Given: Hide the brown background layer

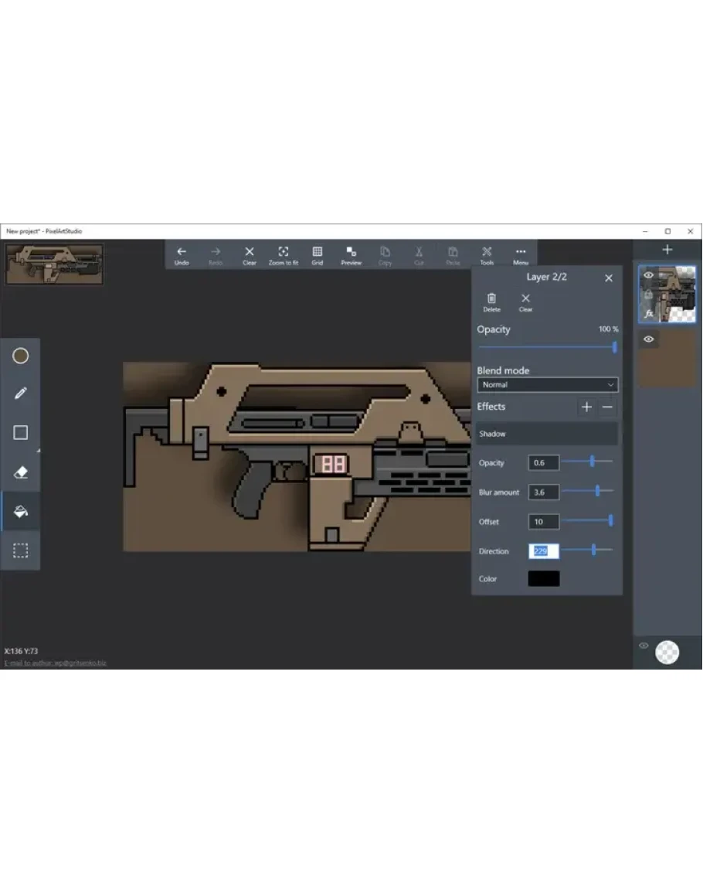Looking at the screenshot, I should pyautogui.click(x=648, y=339).
